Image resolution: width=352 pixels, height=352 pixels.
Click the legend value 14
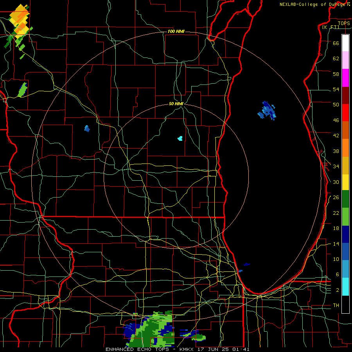pos(336,244)
